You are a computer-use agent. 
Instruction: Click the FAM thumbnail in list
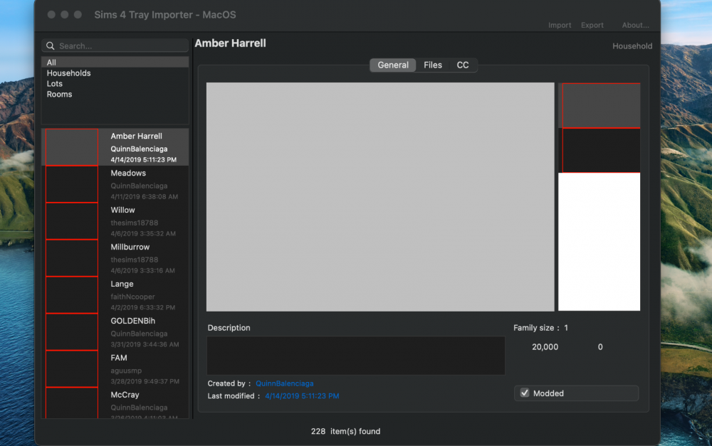click(72, 369)
